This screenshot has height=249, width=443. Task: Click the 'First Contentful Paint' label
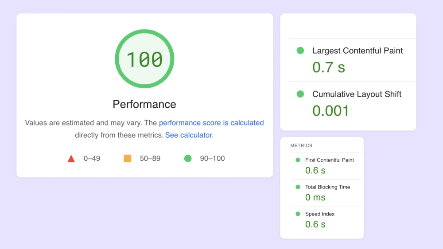click(330, 160)
